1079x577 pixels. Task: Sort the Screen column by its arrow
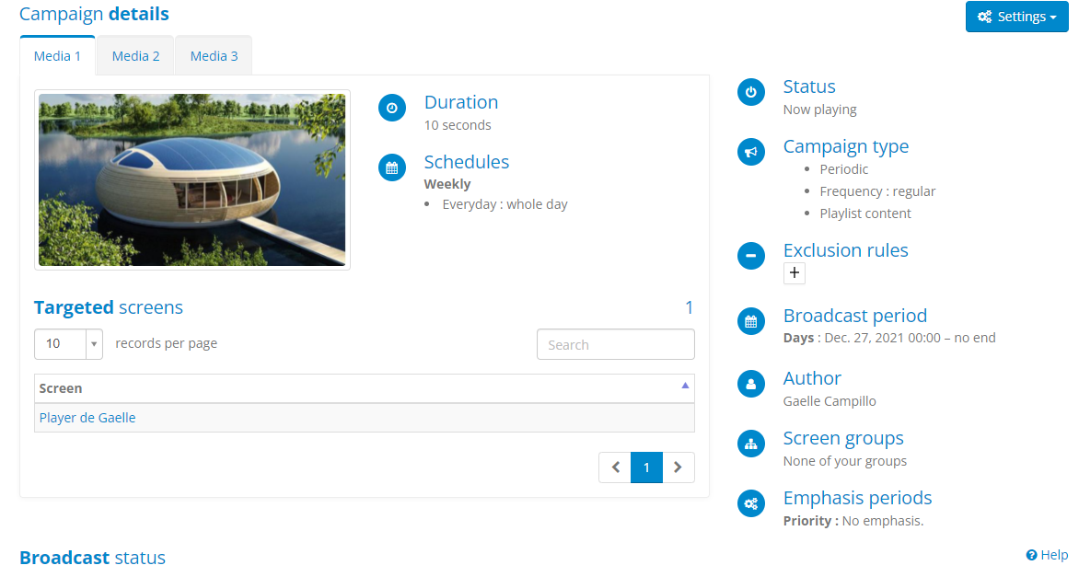coord(685,387)
